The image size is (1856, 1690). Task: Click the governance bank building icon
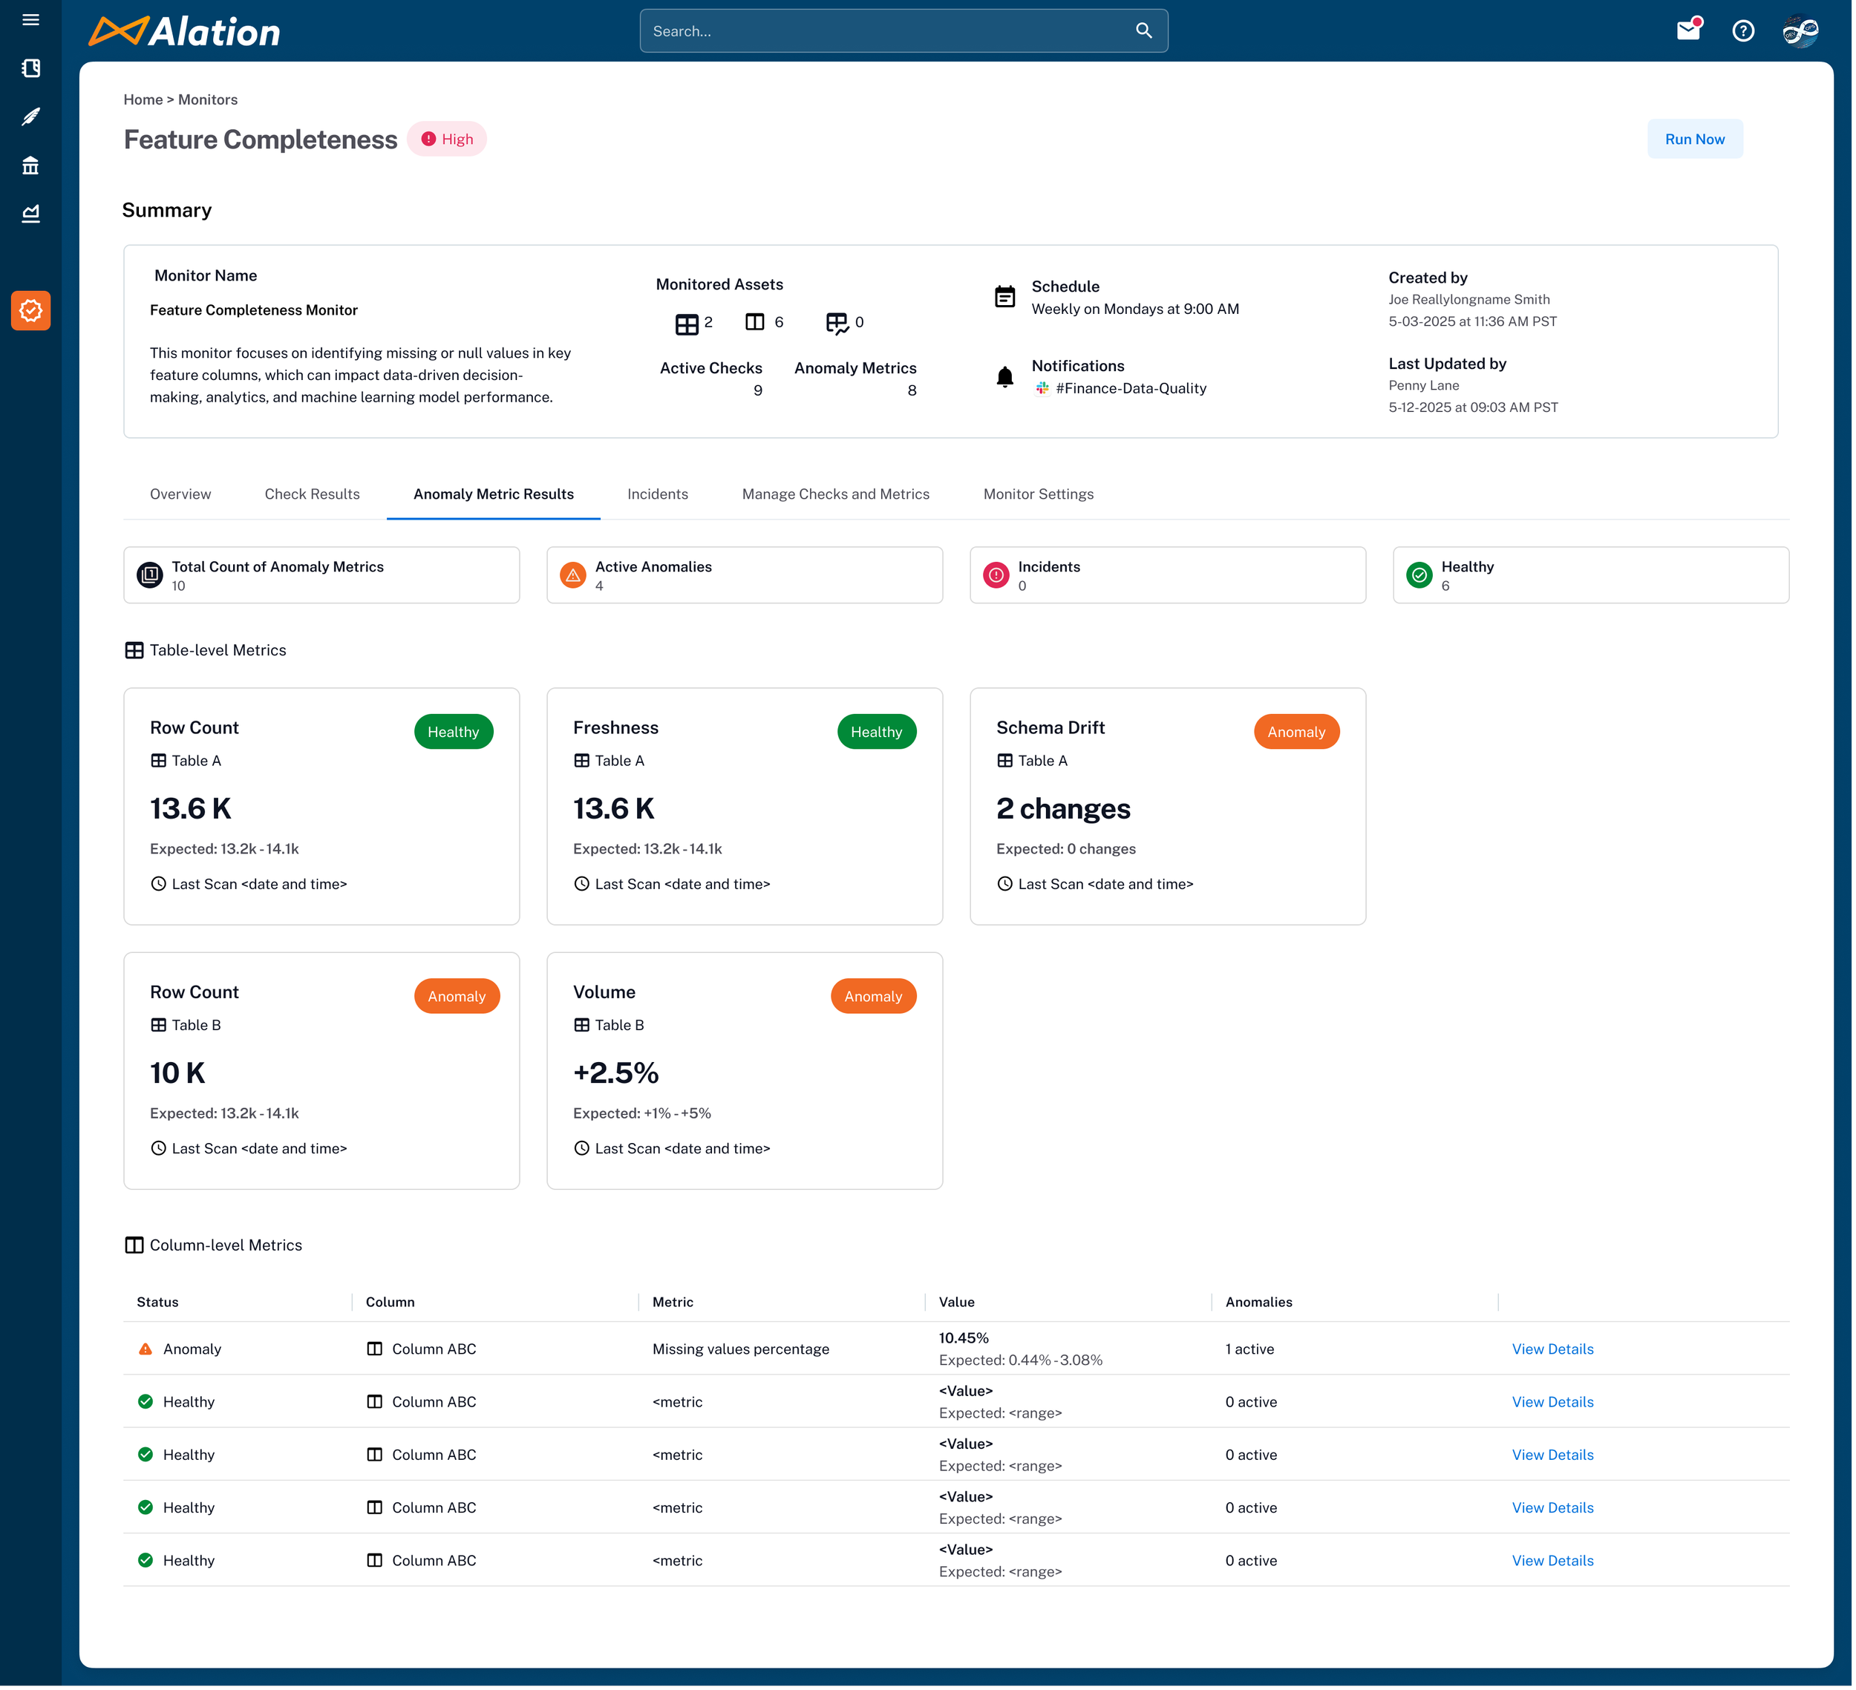(30, 166)
